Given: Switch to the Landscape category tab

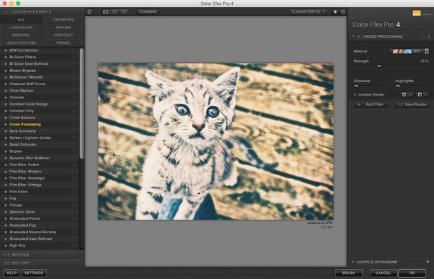Looking at the screenshot, I should pyautogui.click(x=21, y=27).
